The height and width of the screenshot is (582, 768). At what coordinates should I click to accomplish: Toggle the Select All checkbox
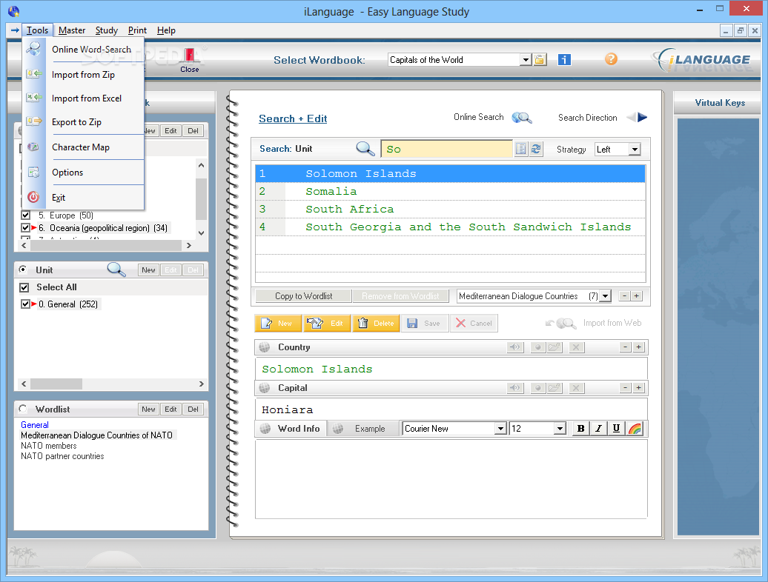coord(24,287)
